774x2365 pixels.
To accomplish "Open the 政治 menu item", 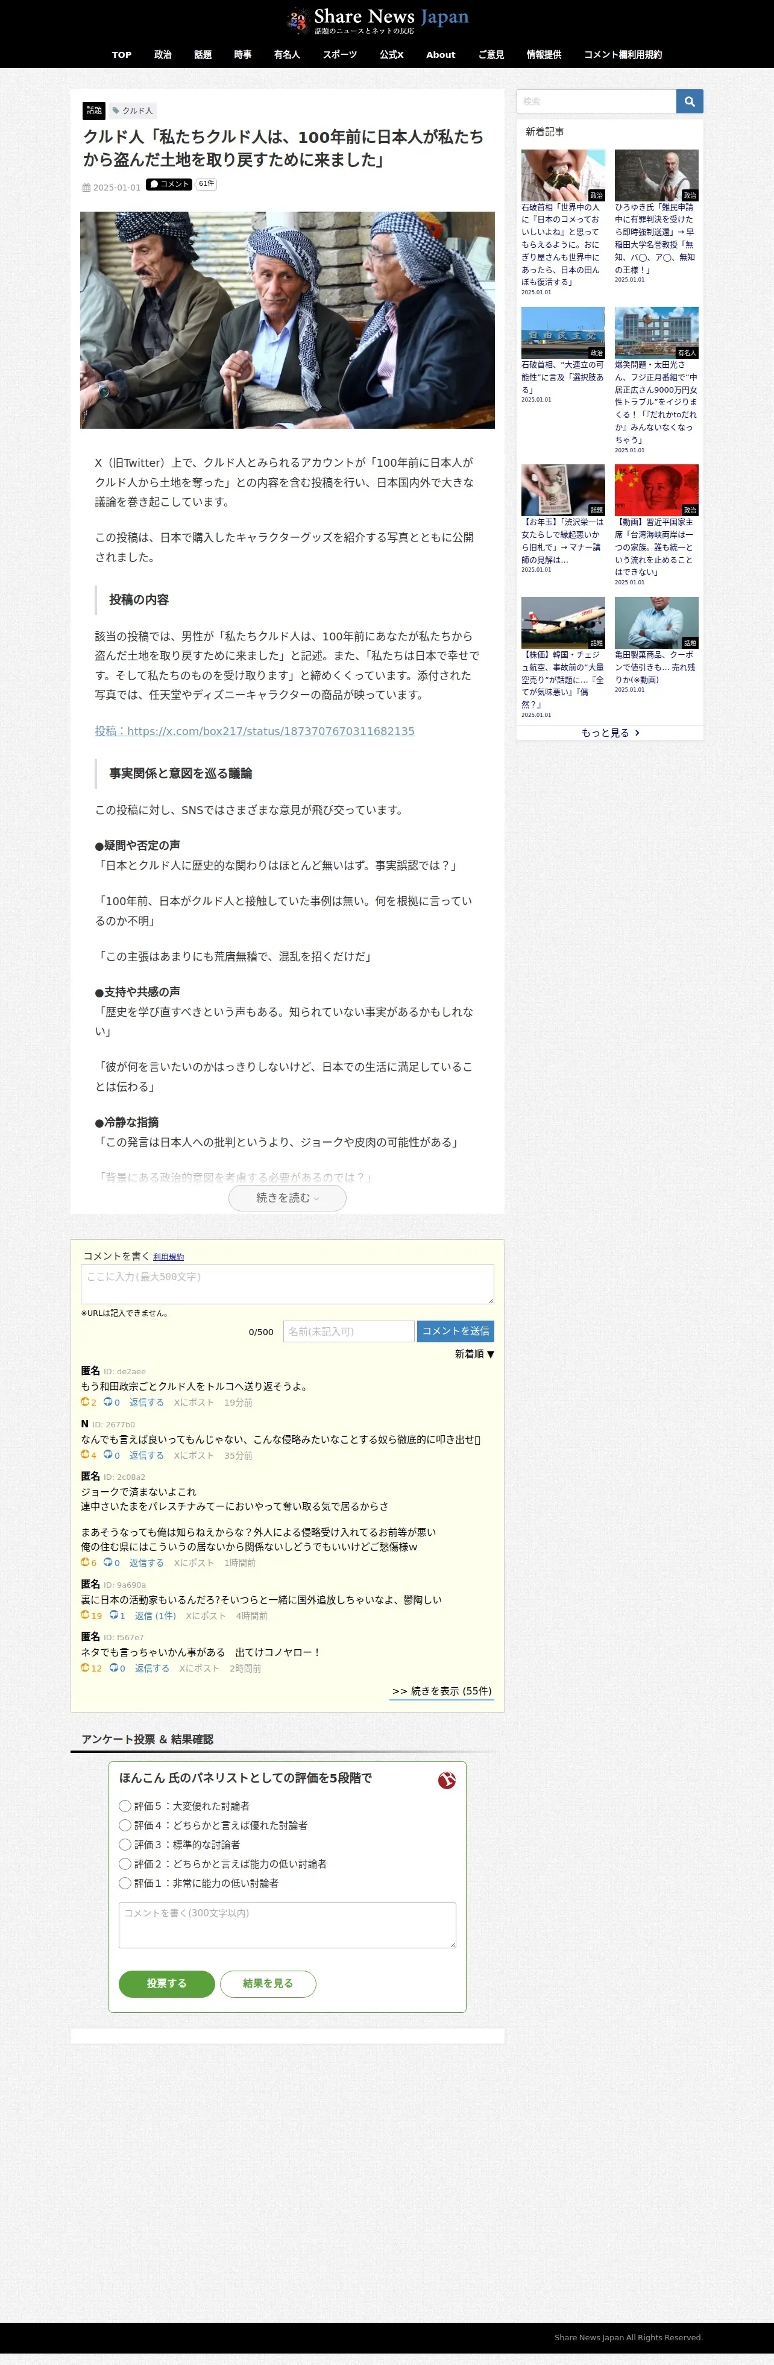I will [x=163, y=55].
